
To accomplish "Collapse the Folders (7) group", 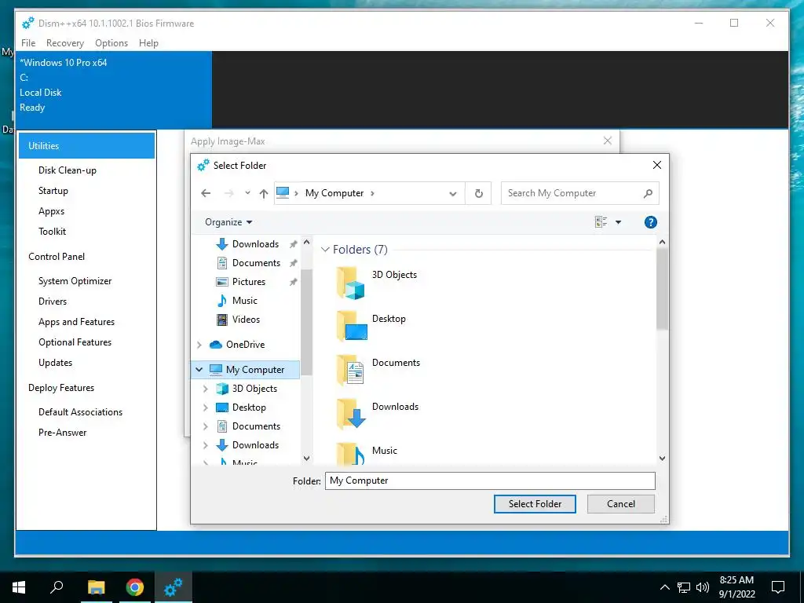I will (x=325, y=249).
